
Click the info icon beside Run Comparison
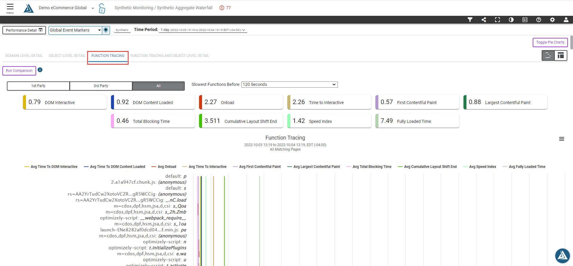coord(40,70)
